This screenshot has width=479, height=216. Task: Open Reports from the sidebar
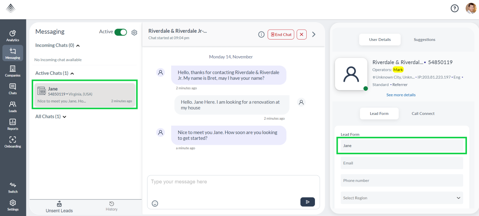13,125
